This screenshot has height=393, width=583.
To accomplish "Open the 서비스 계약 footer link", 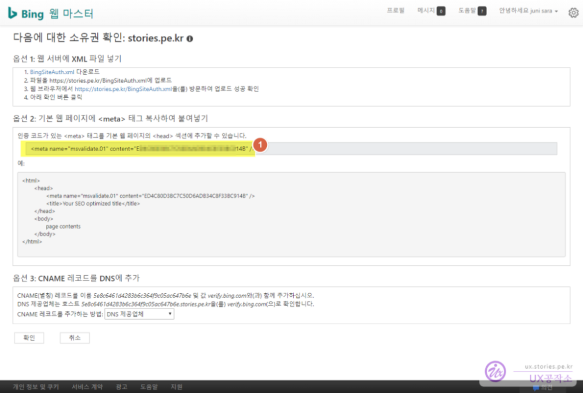I will point(87,387).
